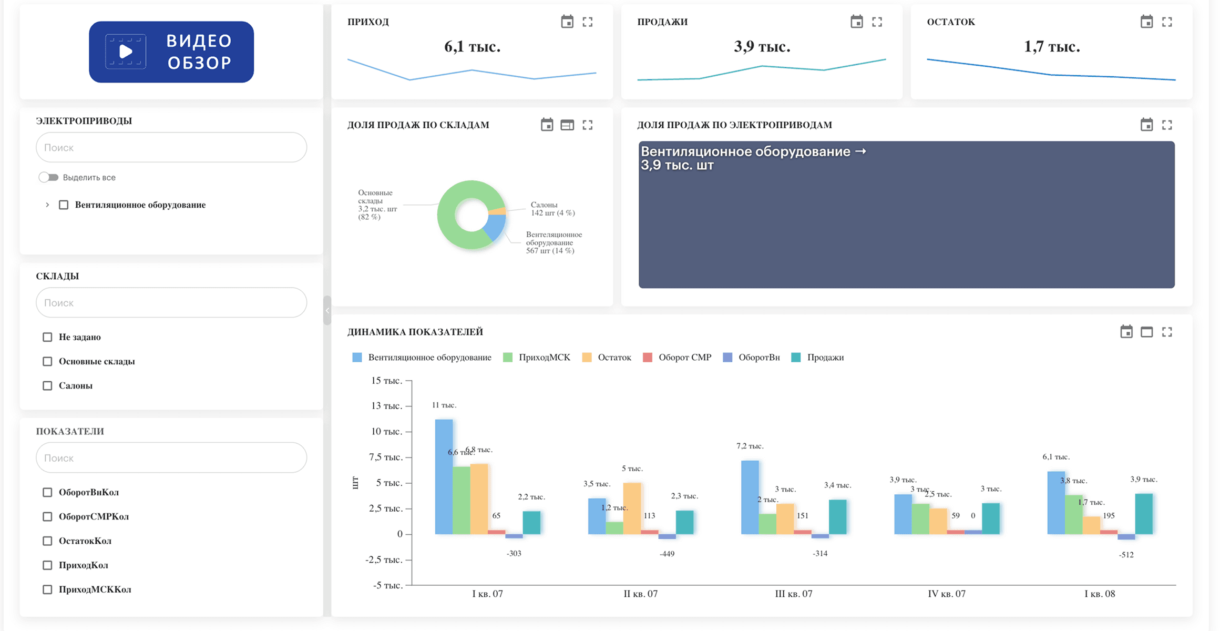Click the window view icon in ДИНАМИКА ПОКАЗАТЕЛЕЙ
Screen dimensions: 1230x631
[x=1146, y=332]
